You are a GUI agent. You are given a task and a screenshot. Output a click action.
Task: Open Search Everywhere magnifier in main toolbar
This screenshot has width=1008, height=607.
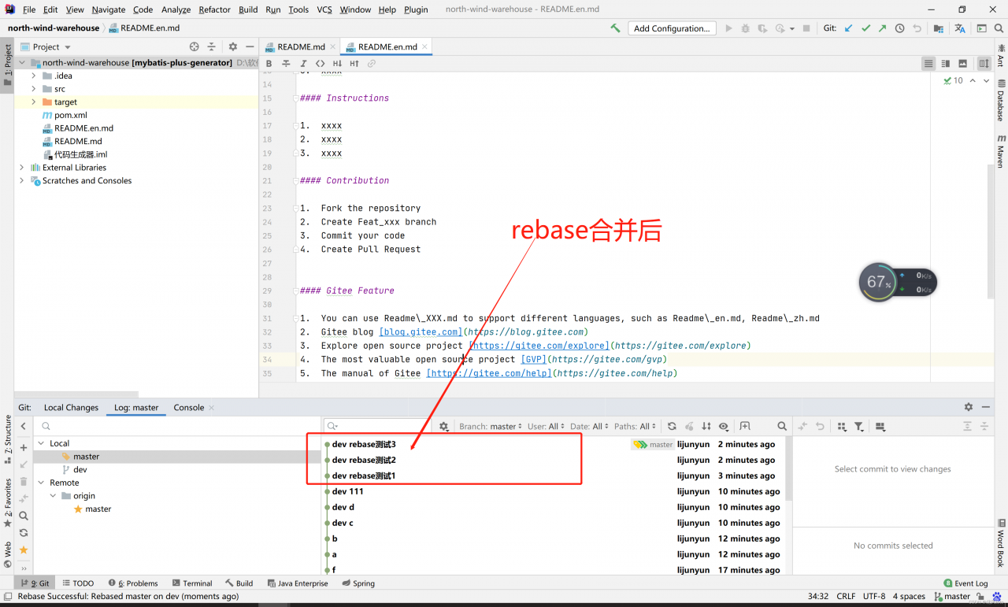(1000, 28)
